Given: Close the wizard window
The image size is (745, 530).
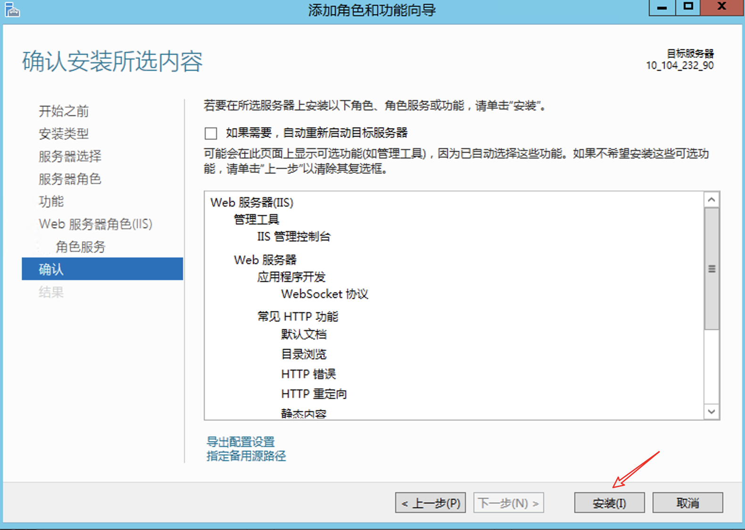Looking at the screenshot, I should 721,8.
